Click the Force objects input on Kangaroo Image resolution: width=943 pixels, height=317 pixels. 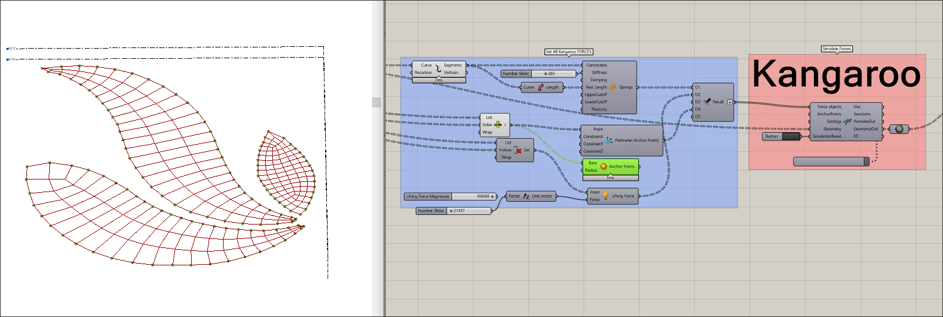[829, 106]
